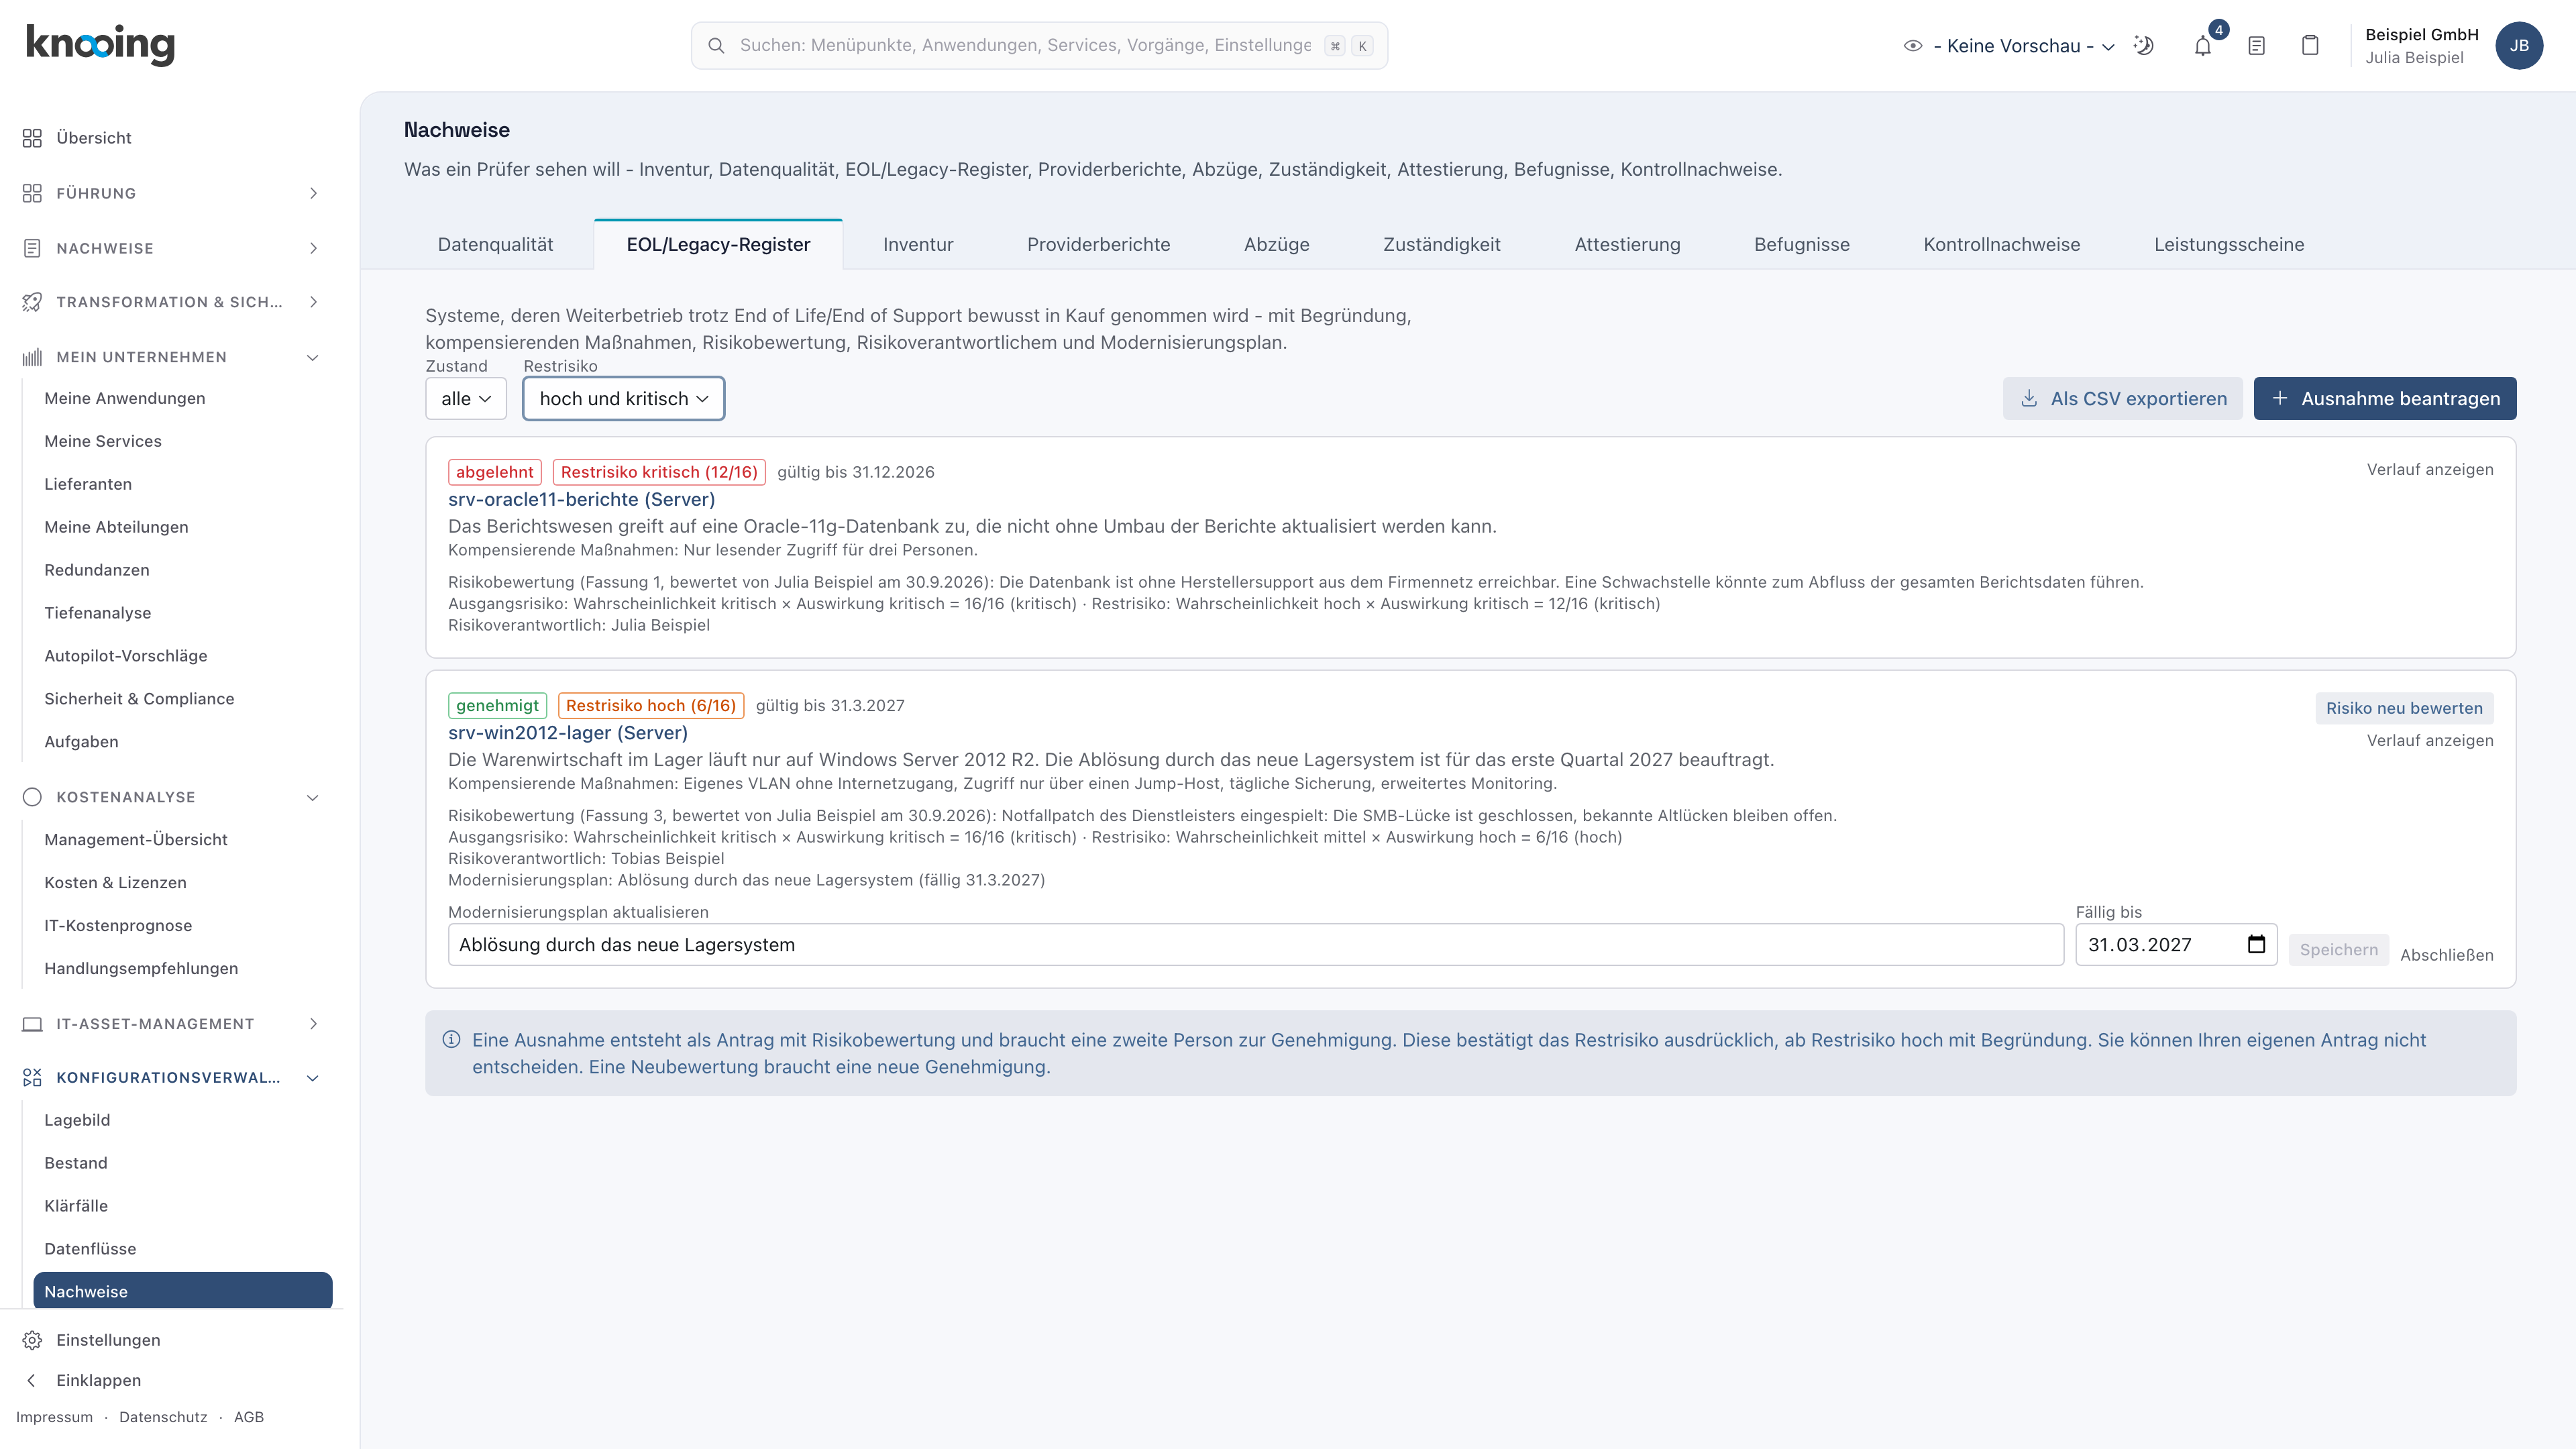This screenshot has width=2576, height=1449.
Task: Click the knooing logo
Action: (x=100, y=45)
